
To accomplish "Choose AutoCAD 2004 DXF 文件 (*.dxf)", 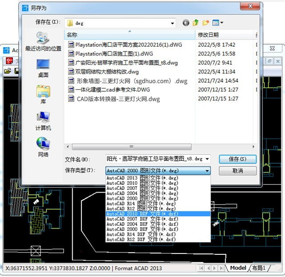I will [x=158, y=224].
